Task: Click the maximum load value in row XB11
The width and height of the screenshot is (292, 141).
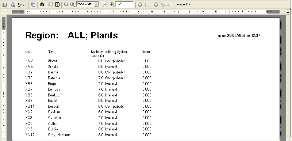Action: pos(101,106)
